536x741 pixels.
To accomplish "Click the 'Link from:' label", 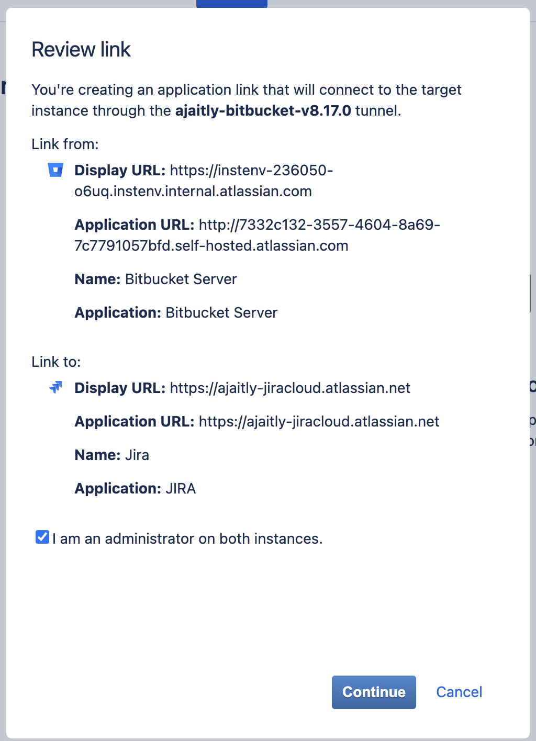I will coord(65,144).
